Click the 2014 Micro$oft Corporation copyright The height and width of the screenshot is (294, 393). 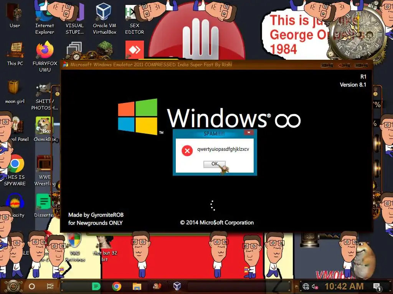click(x=217, y=222)
